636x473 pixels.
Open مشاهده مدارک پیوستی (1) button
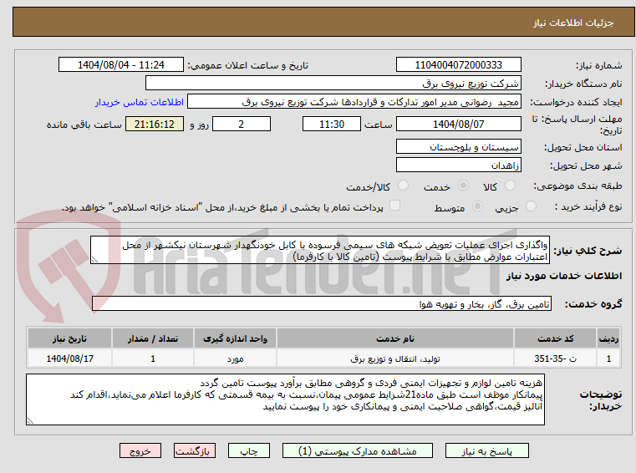[x=358, y=450]
